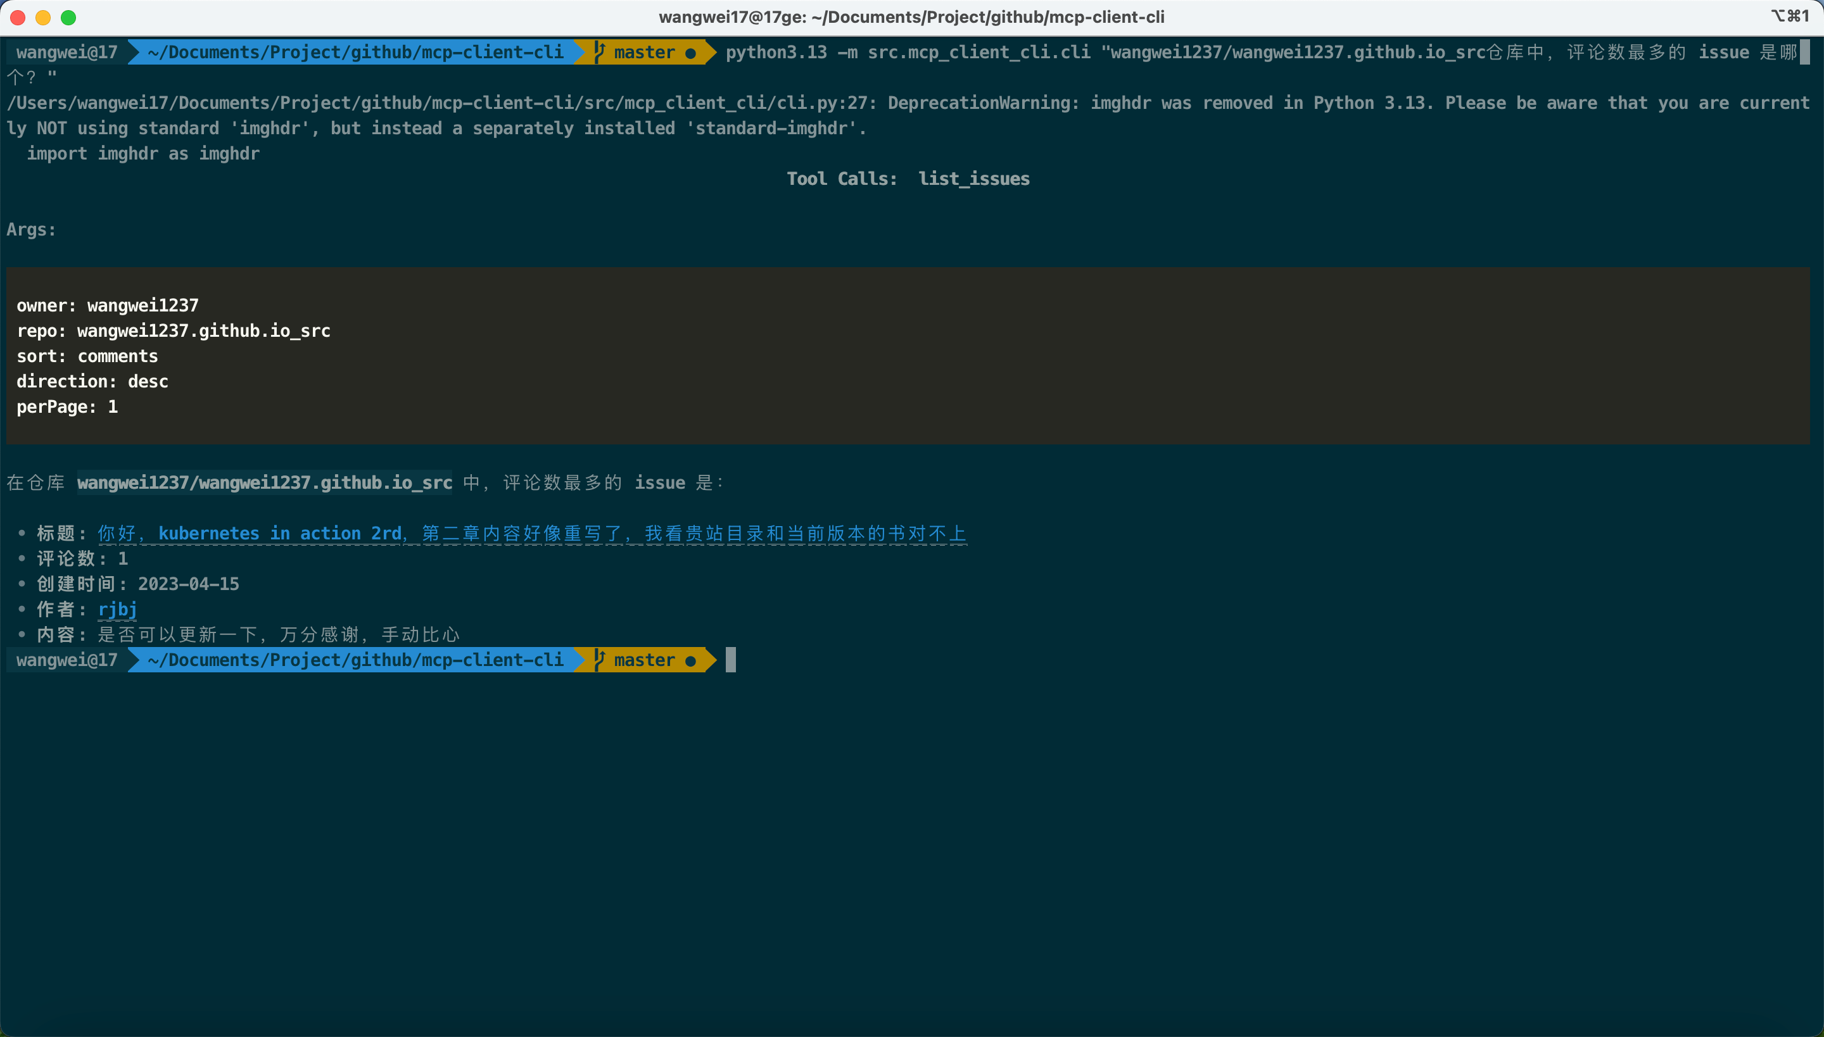
Task: Click the DeprecationWarning message line
Action: (x=908, y=115)
